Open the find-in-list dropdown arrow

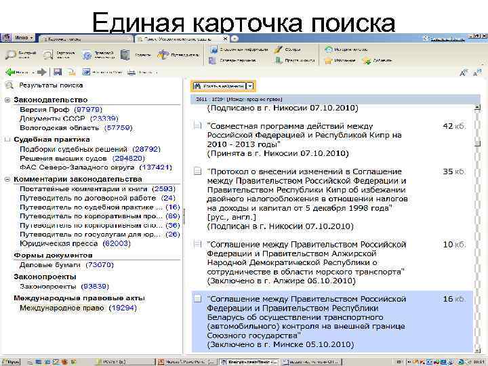pos(250,86)
